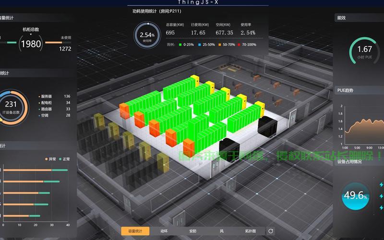
Task: Click the 图例 legend label
Action: [170, 45]
